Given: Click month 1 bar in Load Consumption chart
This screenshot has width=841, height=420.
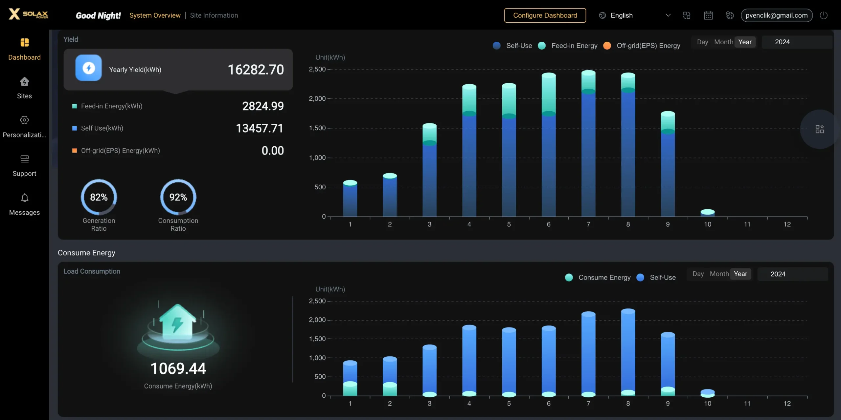Looking at the screenshot, I should click(x=350, y=378).
